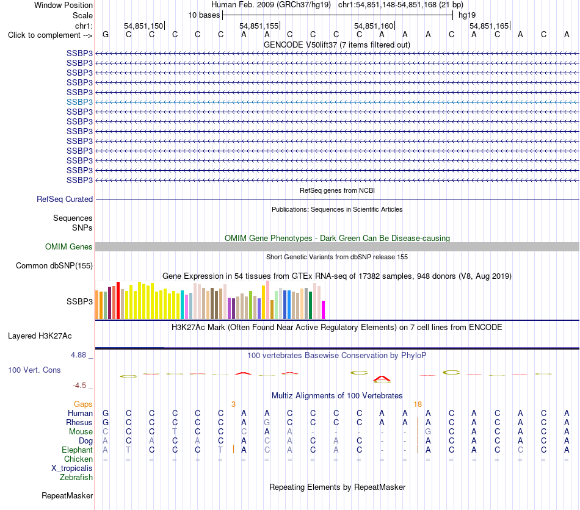580x510 pixels.
Task: Click the OMIM Genes track label
Action: tap(69, 247)
